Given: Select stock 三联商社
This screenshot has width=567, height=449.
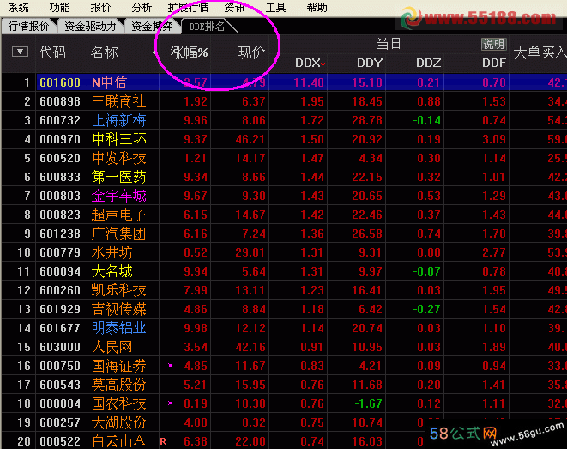Looking at the screenshot, I should 119,101.
